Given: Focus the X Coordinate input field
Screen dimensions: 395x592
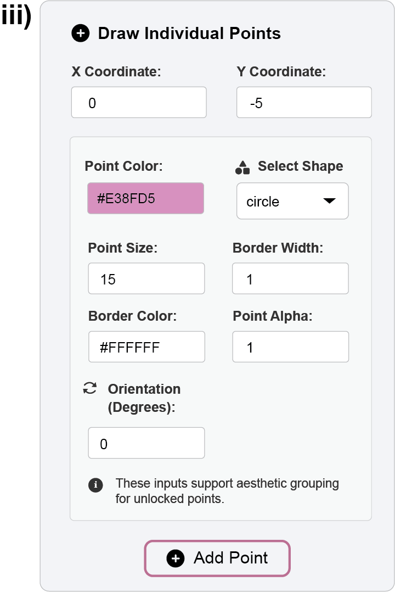Looking at the screenshot, I should point(139,103).
